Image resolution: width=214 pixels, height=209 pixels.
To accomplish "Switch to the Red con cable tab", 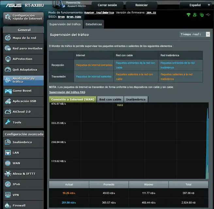I will 110,99.
